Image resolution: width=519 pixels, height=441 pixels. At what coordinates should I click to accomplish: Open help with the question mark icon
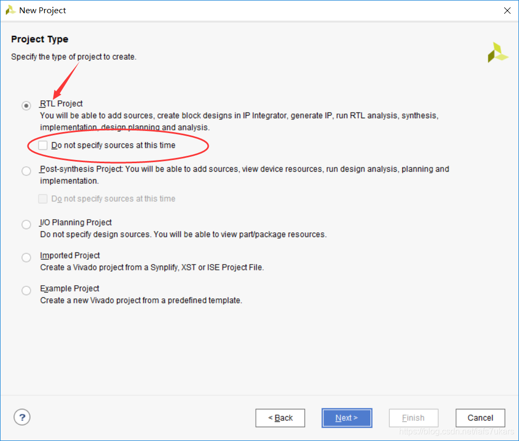point(22,417)
